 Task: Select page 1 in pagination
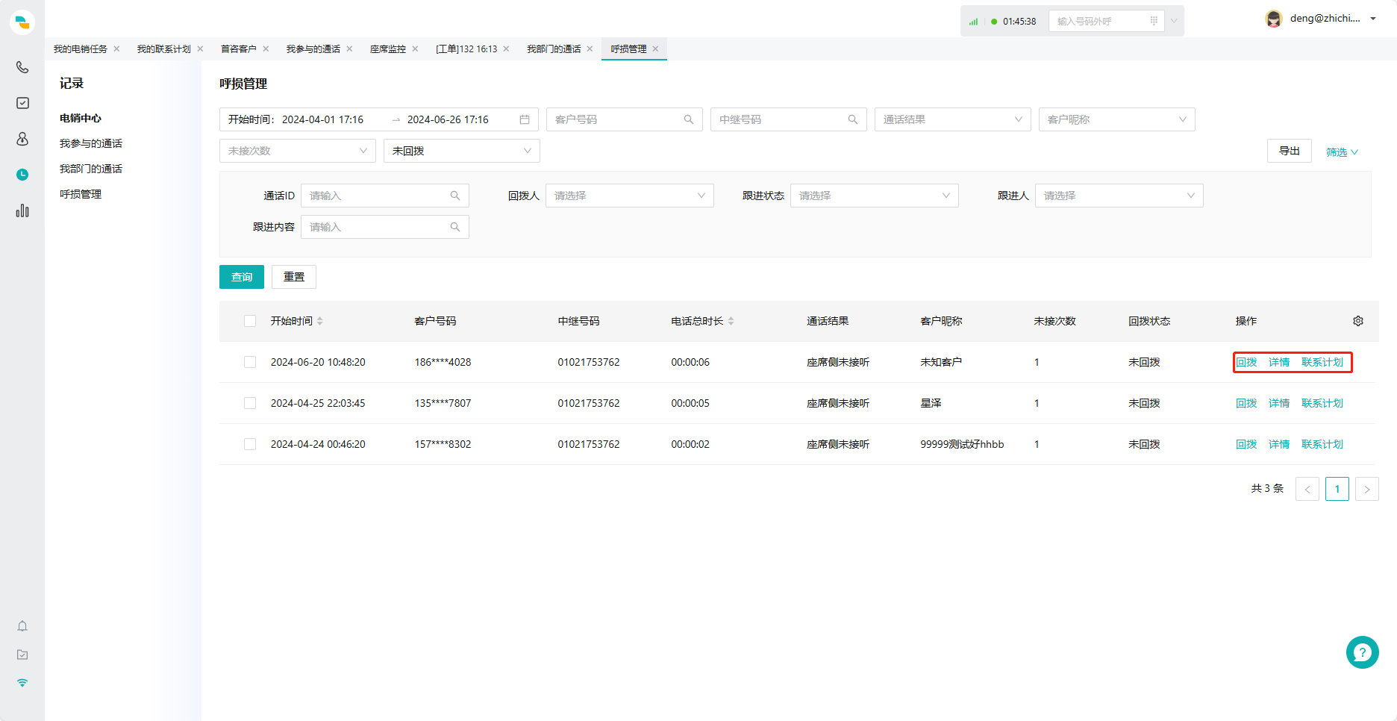coord(1337,489)
